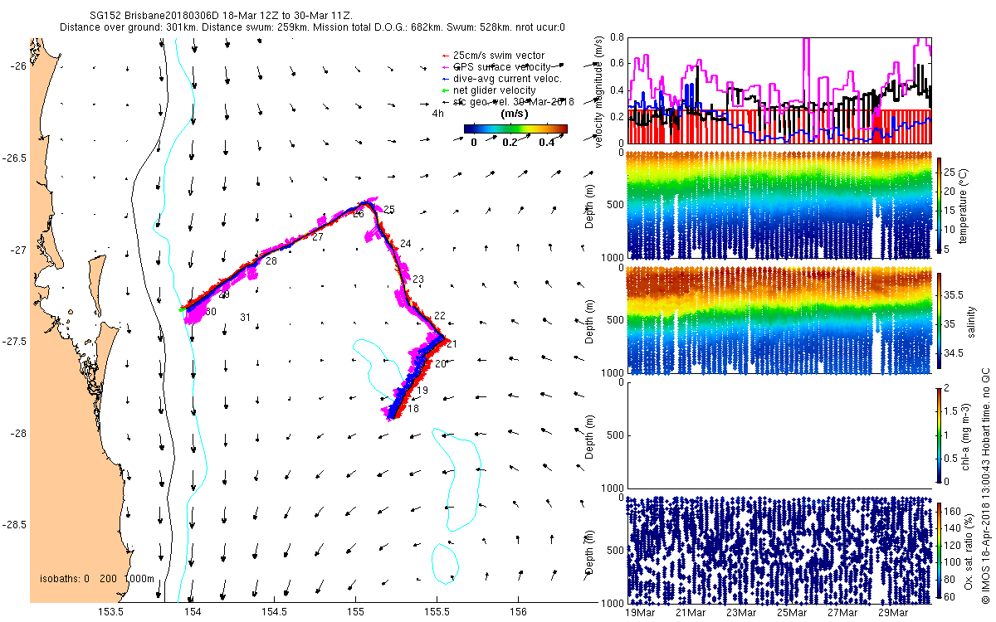
Task: Click day marker '30' near the track end
Action: [x=211, y=311]
